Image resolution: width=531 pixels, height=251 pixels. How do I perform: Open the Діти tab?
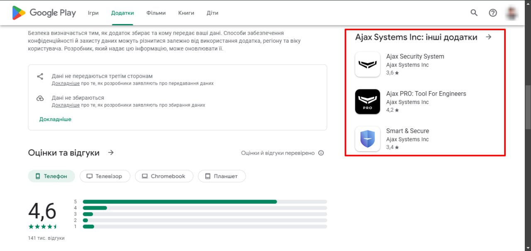pos(212,13)
